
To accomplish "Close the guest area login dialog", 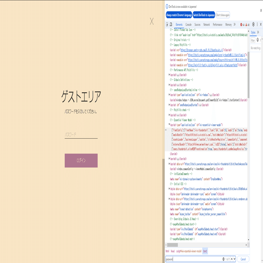I will [x=152, y=21].
